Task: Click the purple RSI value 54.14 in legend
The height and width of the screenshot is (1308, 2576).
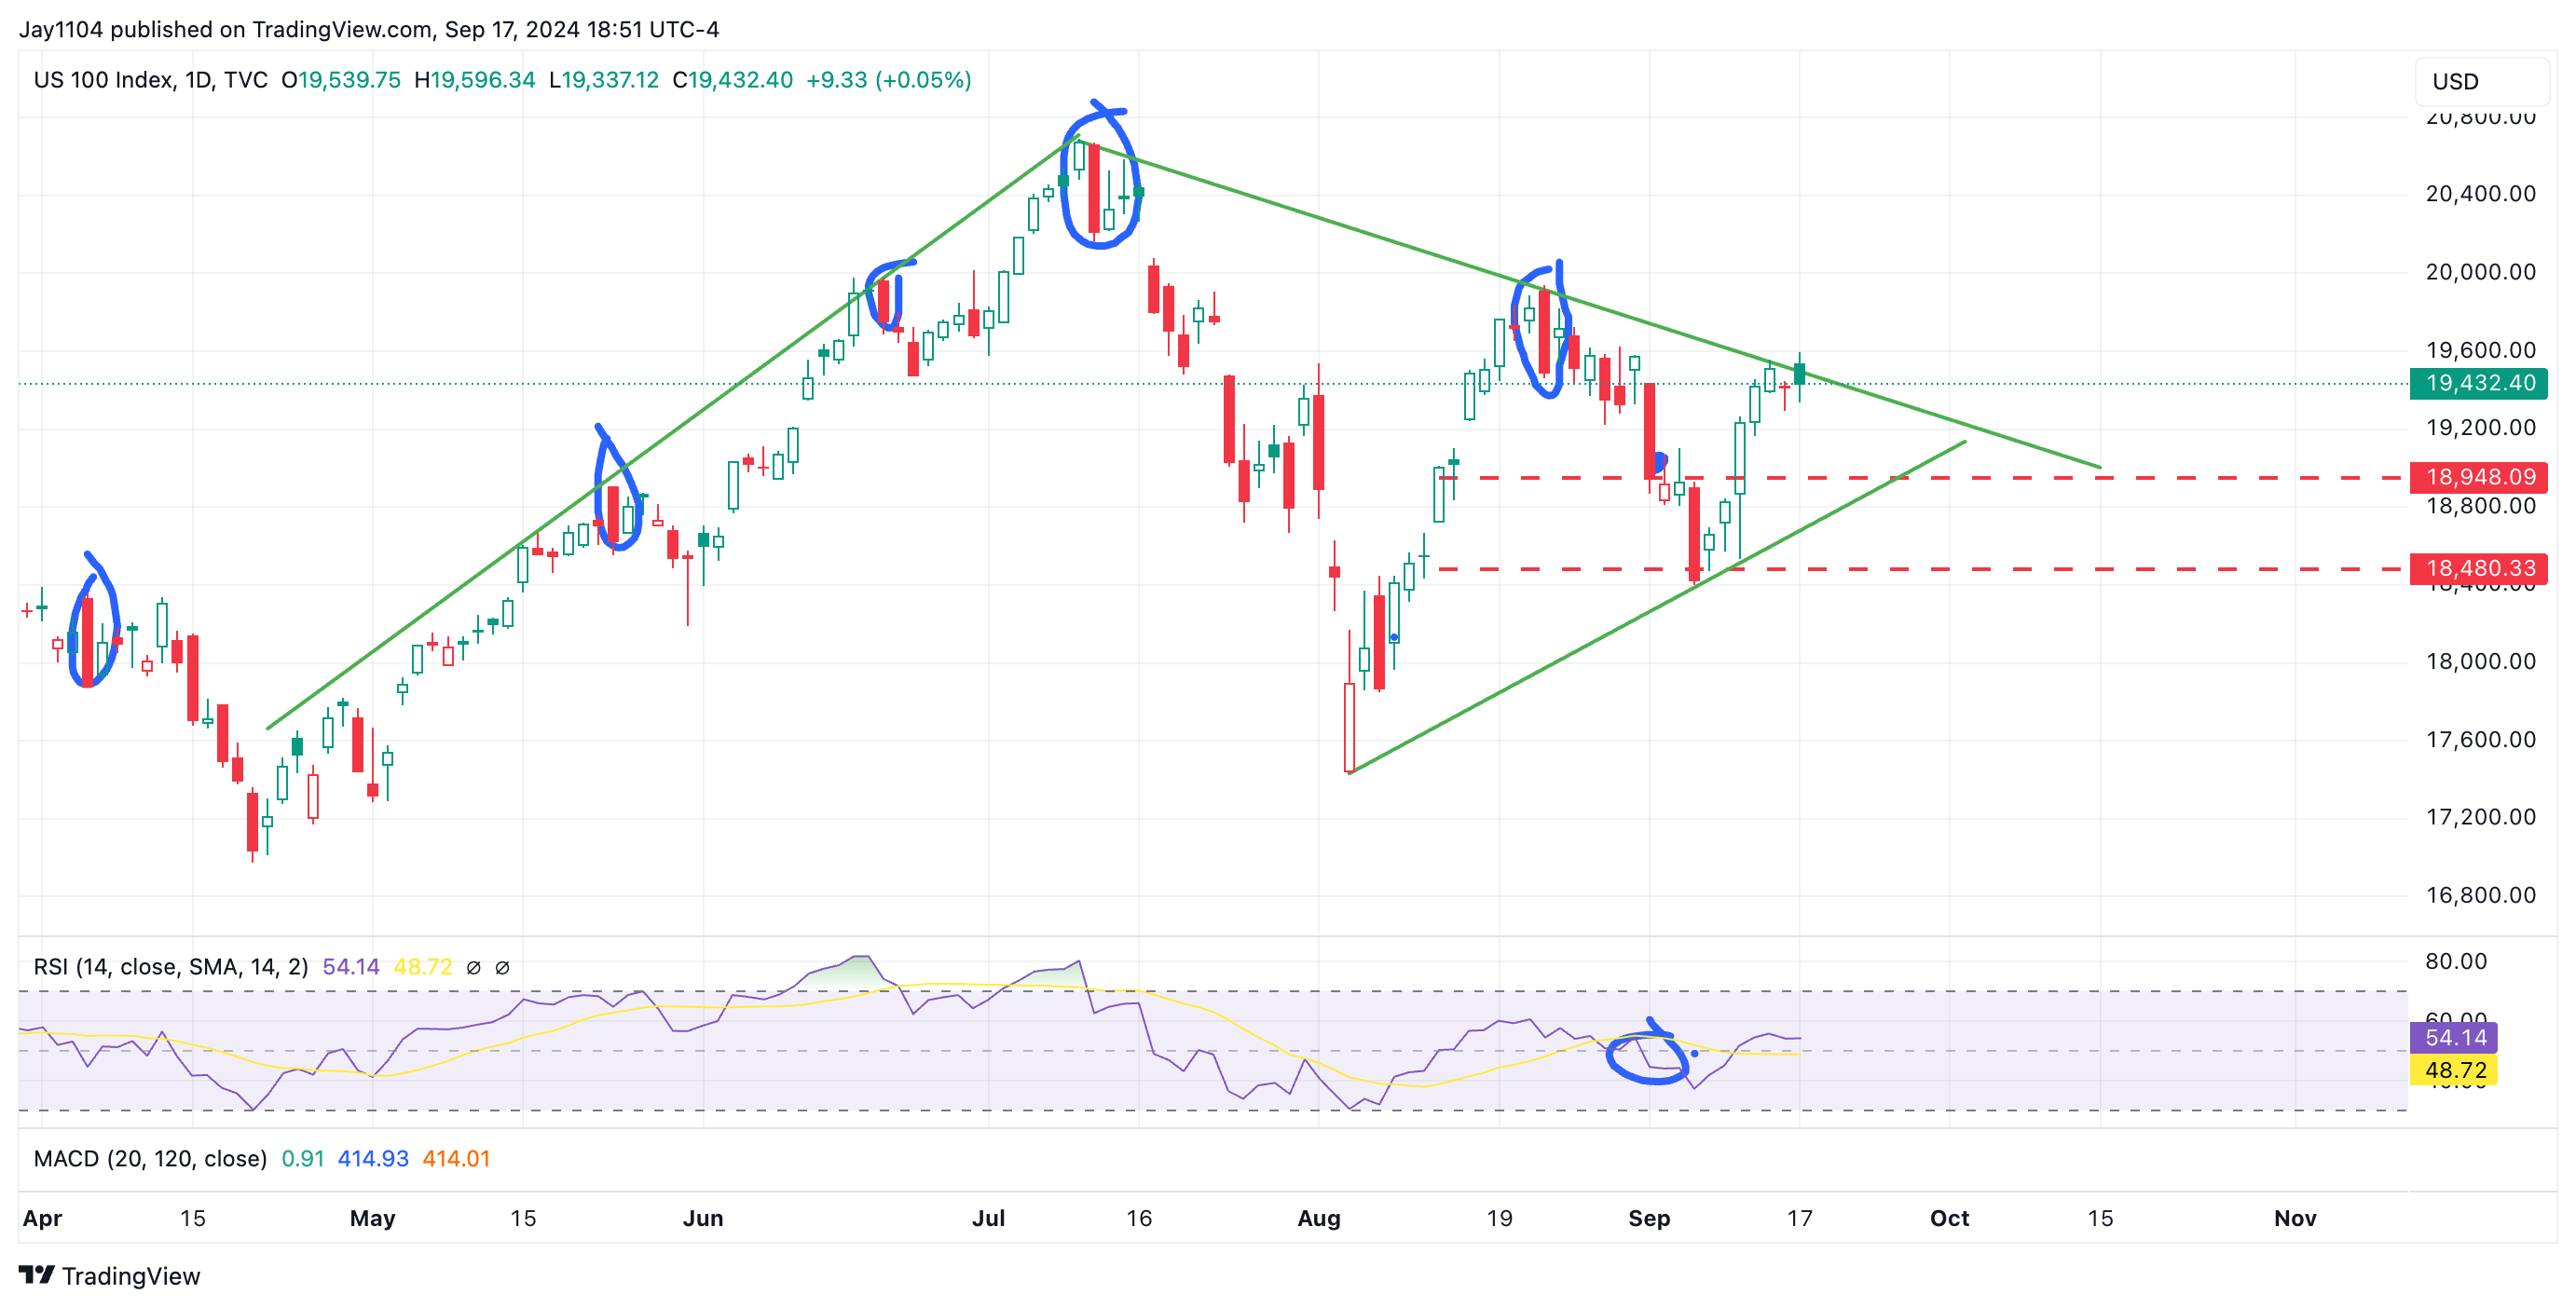Action: (351, 966)
